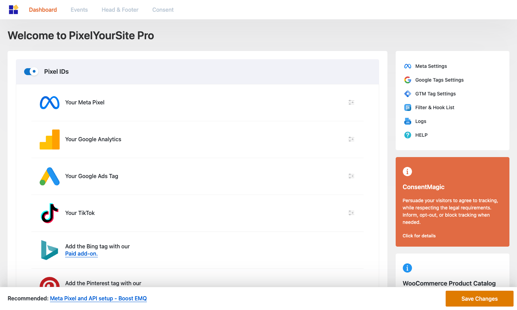Open Filter & Hook List
The width and height of the screenshot is (517, 310).
pyautogui.click(x=435, y=107)
